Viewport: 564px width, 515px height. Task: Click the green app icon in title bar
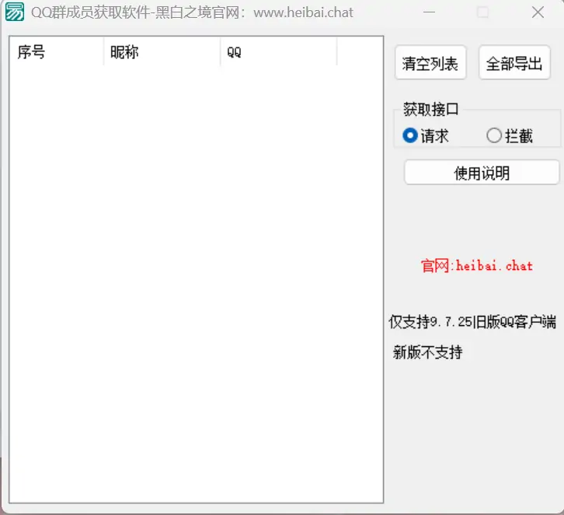pyautogui.click(x=15, y=12)
